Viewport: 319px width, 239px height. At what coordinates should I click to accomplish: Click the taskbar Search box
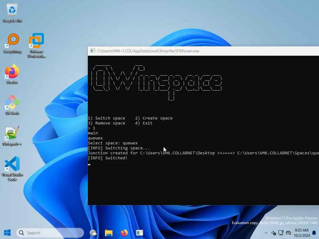click(x=50, y=233)
